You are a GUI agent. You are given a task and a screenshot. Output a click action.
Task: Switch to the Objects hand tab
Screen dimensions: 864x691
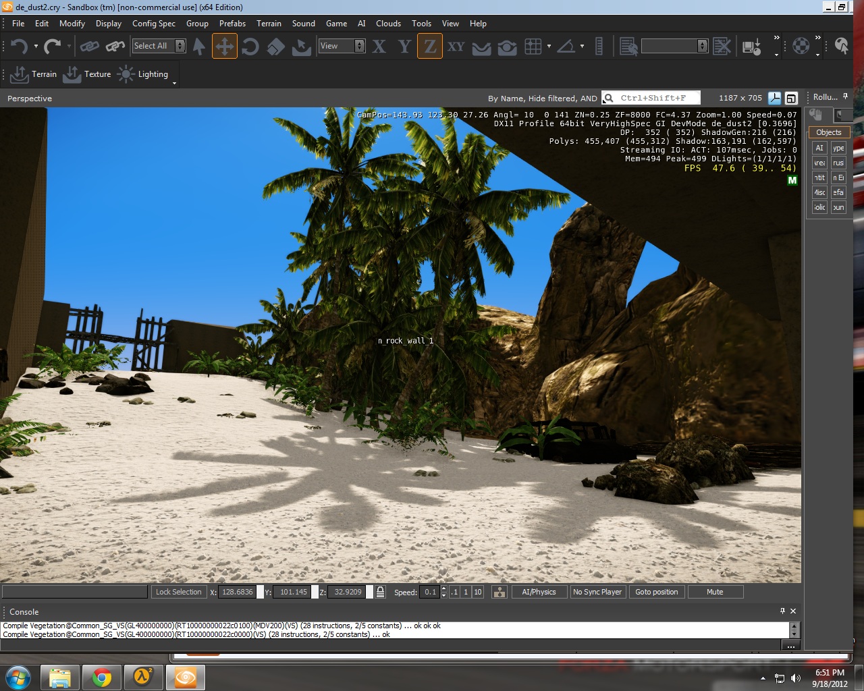[x=817, y=115]
